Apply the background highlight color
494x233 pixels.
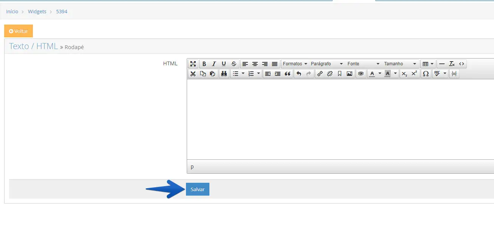click(388, 74)
